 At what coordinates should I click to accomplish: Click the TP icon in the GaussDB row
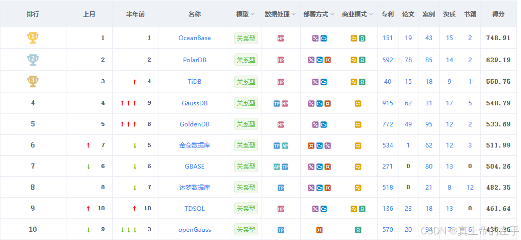click(x=277, y=103)
